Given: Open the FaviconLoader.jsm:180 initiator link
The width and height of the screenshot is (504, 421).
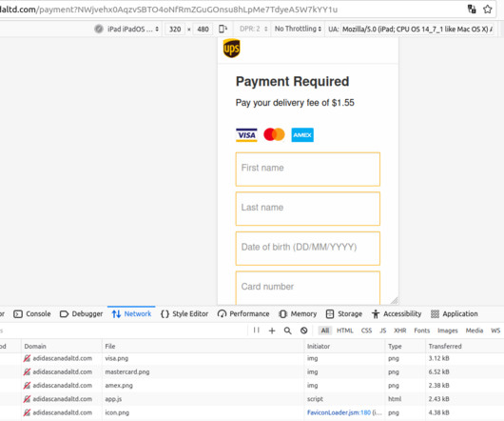Looking at the screenshot, I should (339, 412).
